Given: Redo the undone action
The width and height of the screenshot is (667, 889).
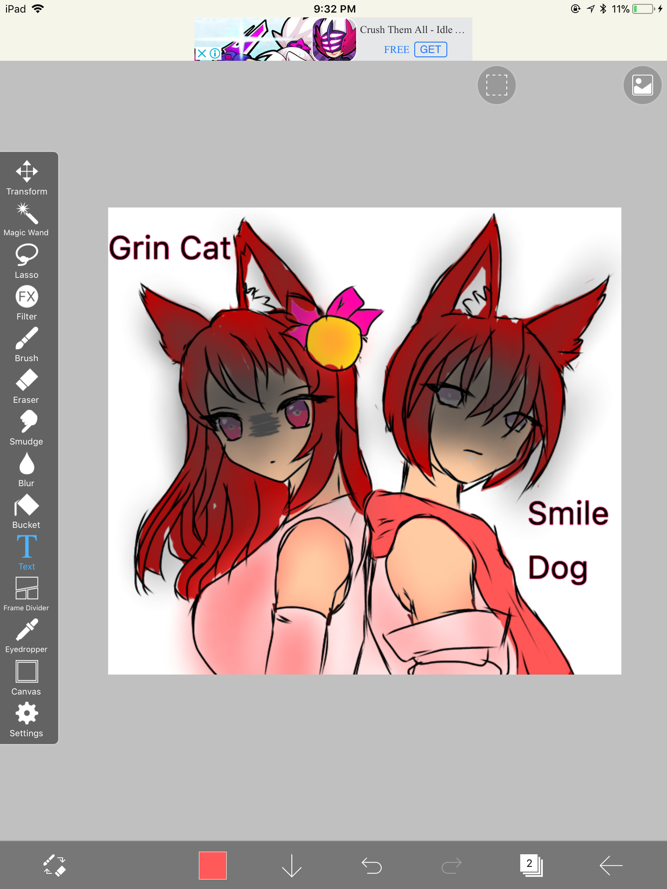Looking at the screenshot, I should coord(451,865).
